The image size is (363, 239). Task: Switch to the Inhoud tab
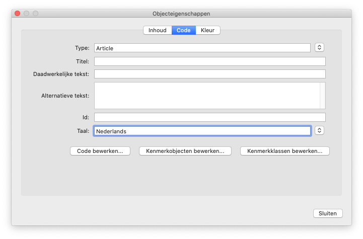(x=157, y=30)
